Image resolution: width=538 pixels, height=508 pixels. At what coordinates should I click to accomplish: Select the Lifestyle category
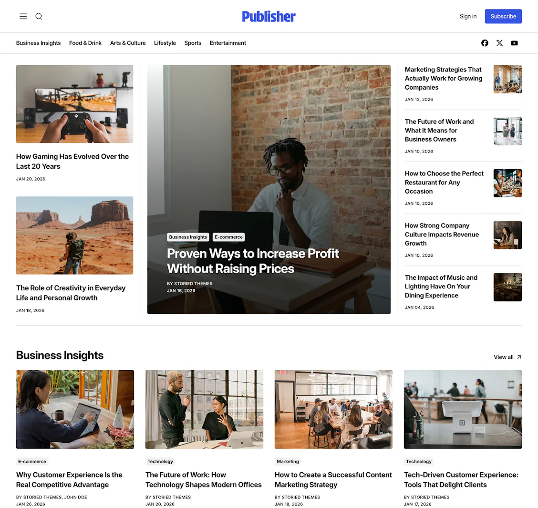point(165,43)
